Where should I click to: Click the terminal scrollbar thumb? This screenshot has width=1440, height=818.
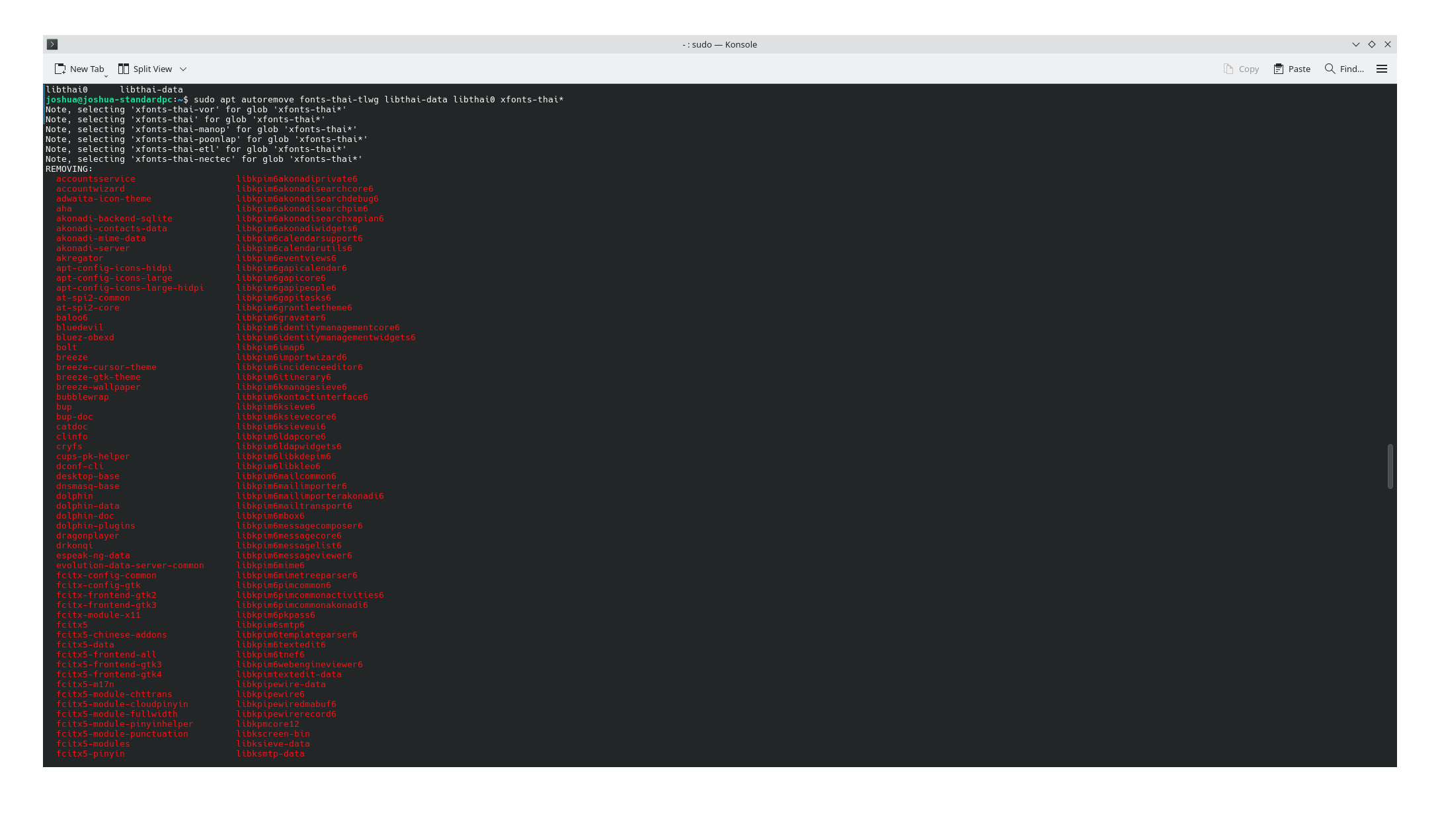click(x=1390, y=466)
